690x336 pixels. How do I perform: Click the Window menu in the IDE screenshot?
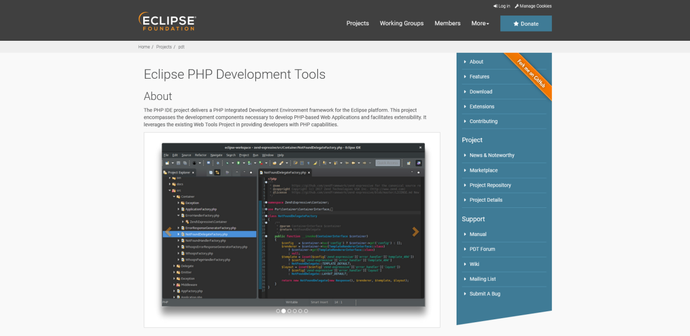point(268,155)
